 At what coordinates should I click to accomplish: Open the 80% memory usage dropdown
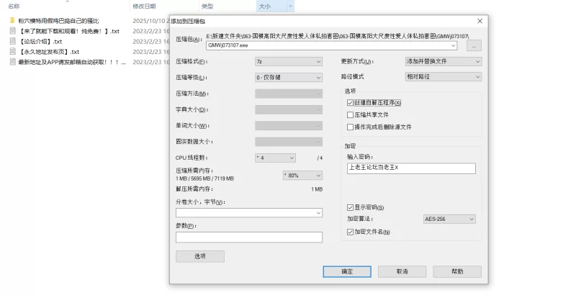(302, 176)
